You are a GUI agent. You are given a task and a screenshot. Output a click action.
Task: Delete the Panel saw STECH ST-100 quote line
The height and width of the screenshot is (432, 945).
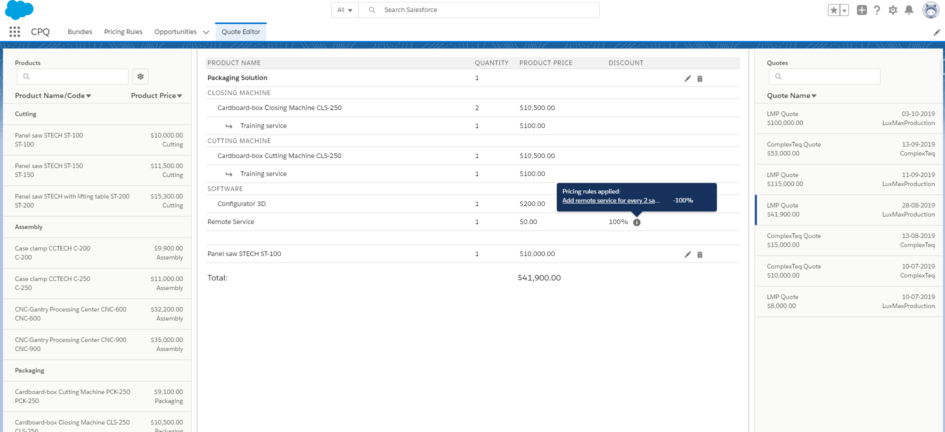pos(700,254)
